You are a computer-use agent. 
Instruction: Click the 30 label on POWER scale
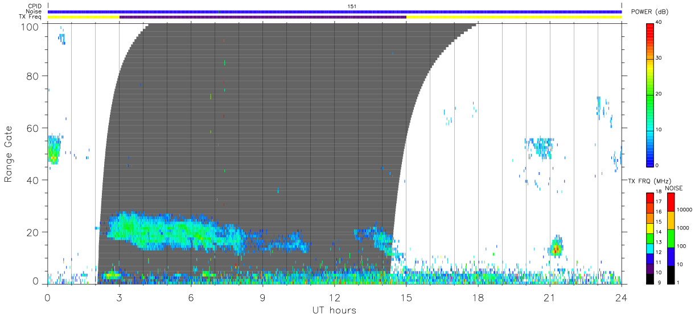(660, 58)
